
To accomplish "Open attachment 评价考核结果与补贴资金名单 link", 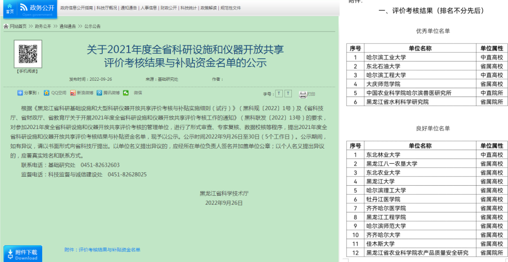I will [109, 250].
